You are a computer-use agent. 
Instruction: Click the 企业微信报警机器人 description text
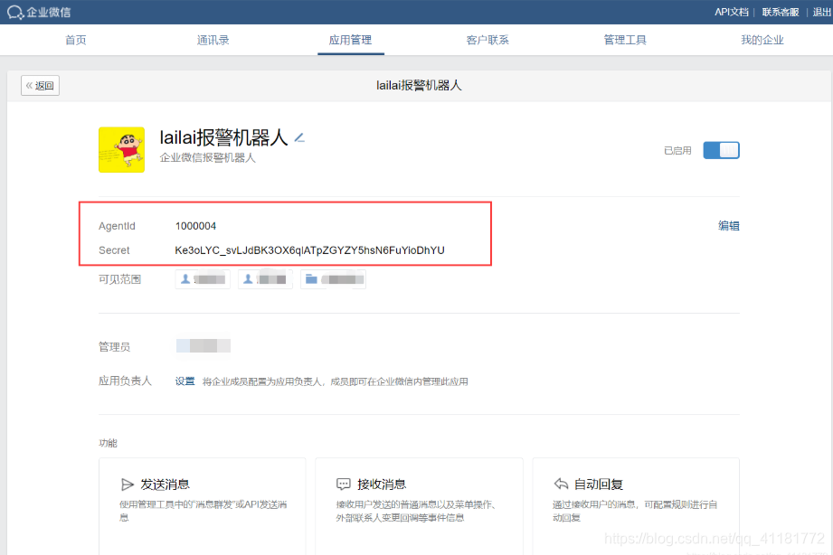(208, 158)
